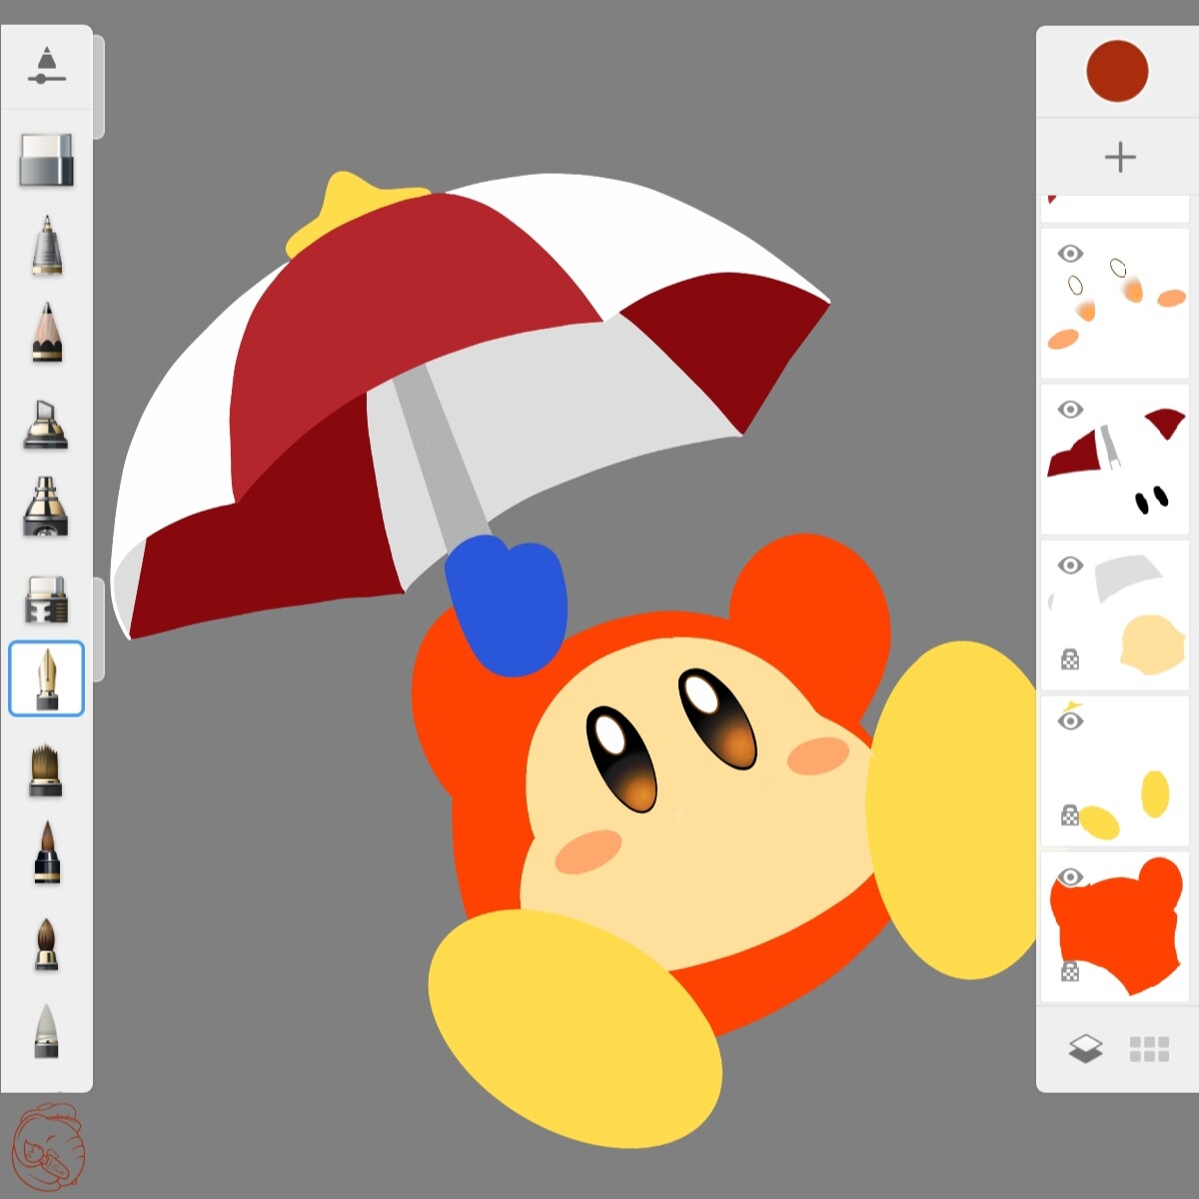Image resolution: width=1199 pixels, height=1199 pixels.
Task: Select the fine liner pen tool
Action: 46,247
